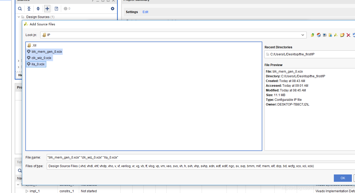Open the Look in dropdown arrow
Screen dimensions: 355x193
(x=303, y=35)
